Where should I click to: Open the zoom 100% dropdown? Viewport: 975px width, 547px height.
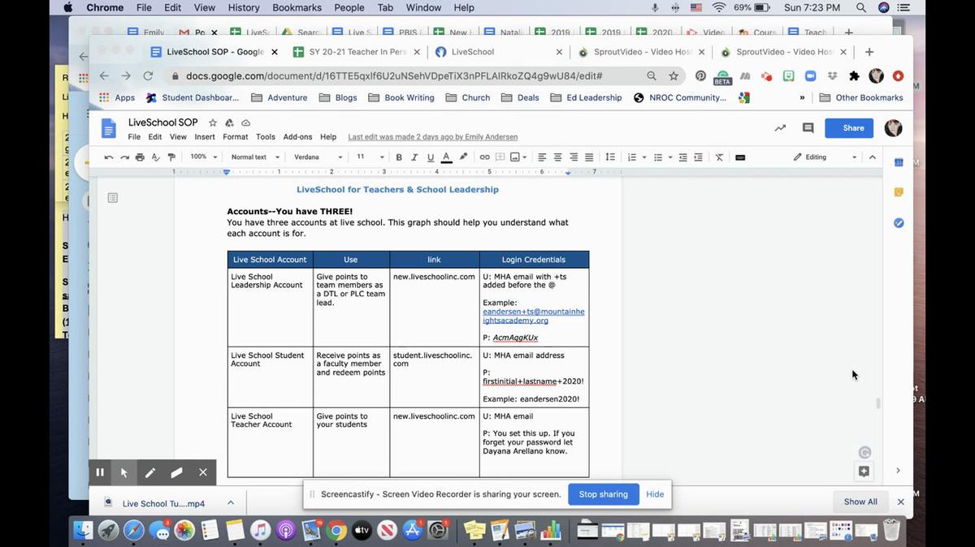pyautogui.click(x=204, y=157)
